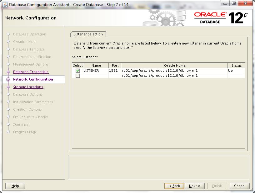Go to Database Credentials step
Screen dimensions: 255x193
tap(31, 72)
